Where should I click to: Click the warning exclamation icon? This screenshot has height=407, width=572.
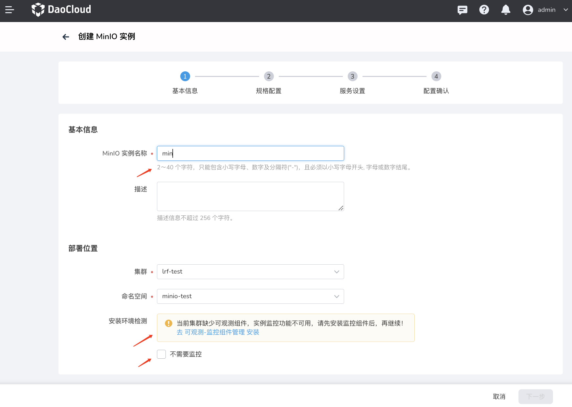point(168,323)
